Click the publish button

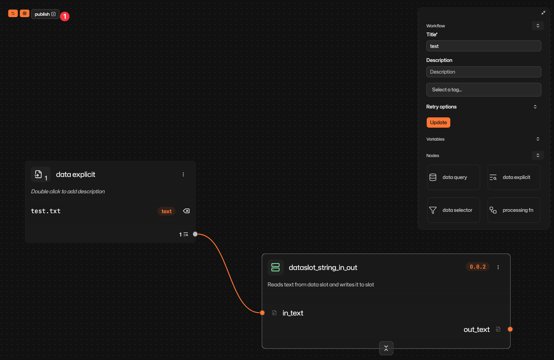[45, 14]
